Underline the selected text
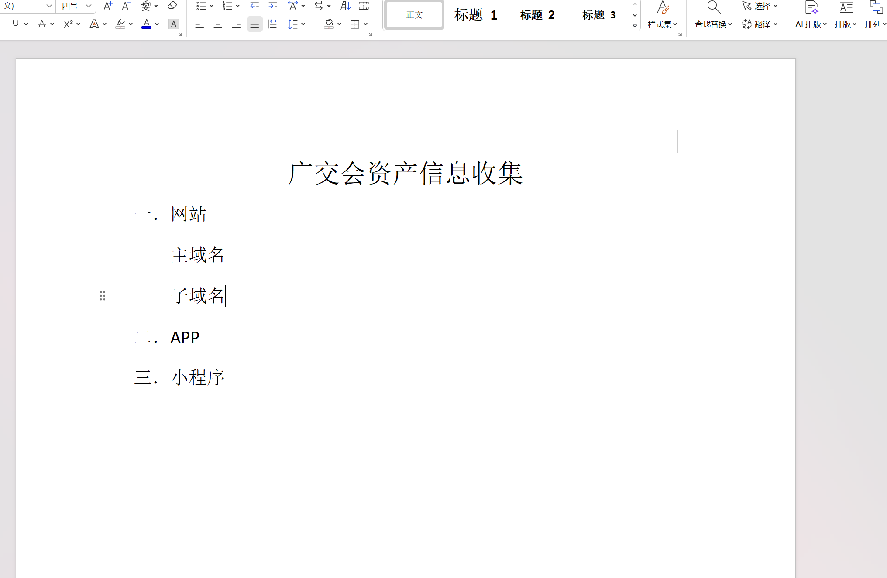Image resolution: width=887 pixels, height=578 pixels. point(16,24)
